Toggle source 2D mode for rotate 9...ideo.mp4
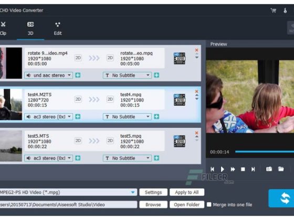Viewport: 294px width, 220px height. click(78, 58)
